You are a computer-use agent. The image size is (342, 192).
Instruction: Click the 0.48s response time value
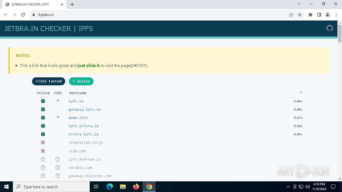click(298, 134)
